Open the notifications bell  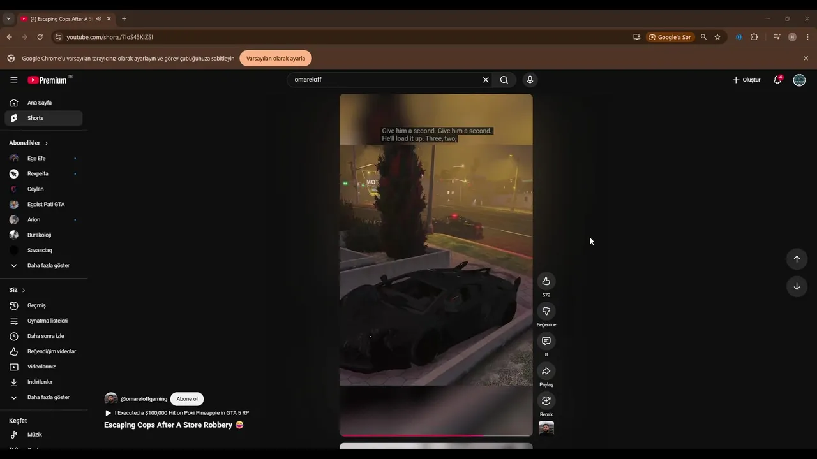pyautogui.click(x=777, y=80)
